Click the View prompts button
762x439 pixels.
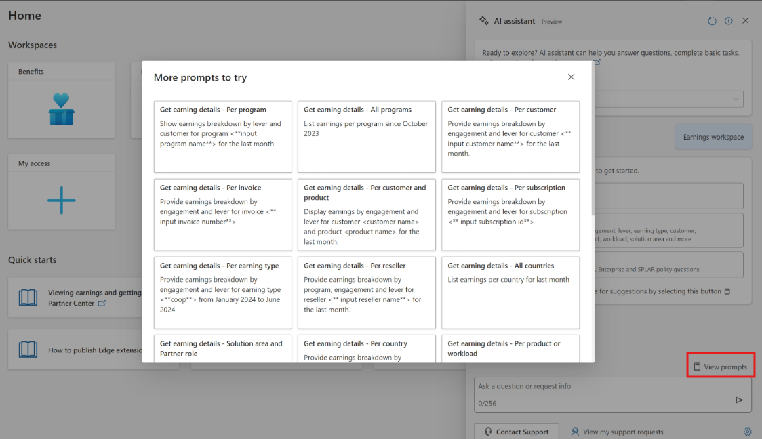point(720,367)
